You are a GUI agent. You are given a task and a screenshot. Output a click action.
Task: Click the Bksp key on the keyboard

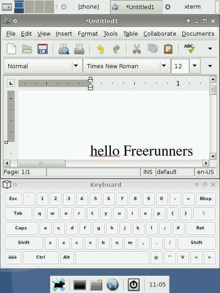(206, 199)
